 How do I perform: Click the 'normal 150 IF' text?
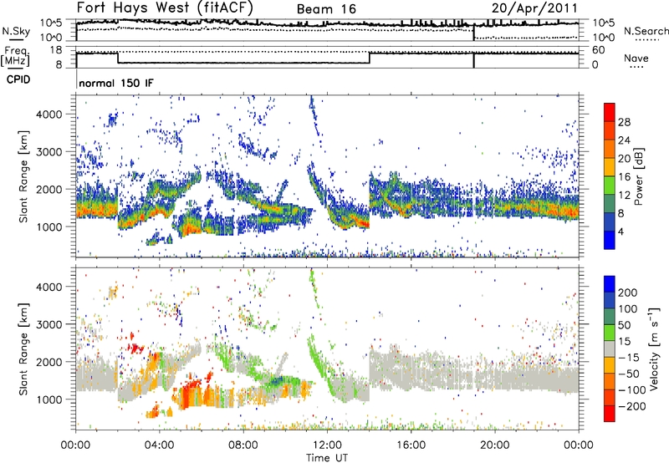pos(116,83)
